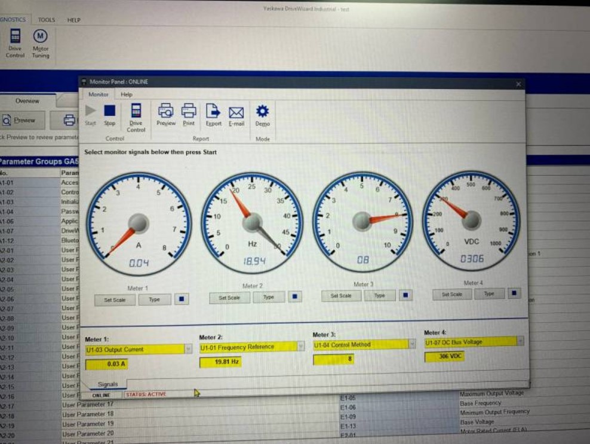The height and width of the screenshot is (444, 590).
Task: Click the Stop monitoring icon
Action: pyautogui.click(x=109, y=112)
